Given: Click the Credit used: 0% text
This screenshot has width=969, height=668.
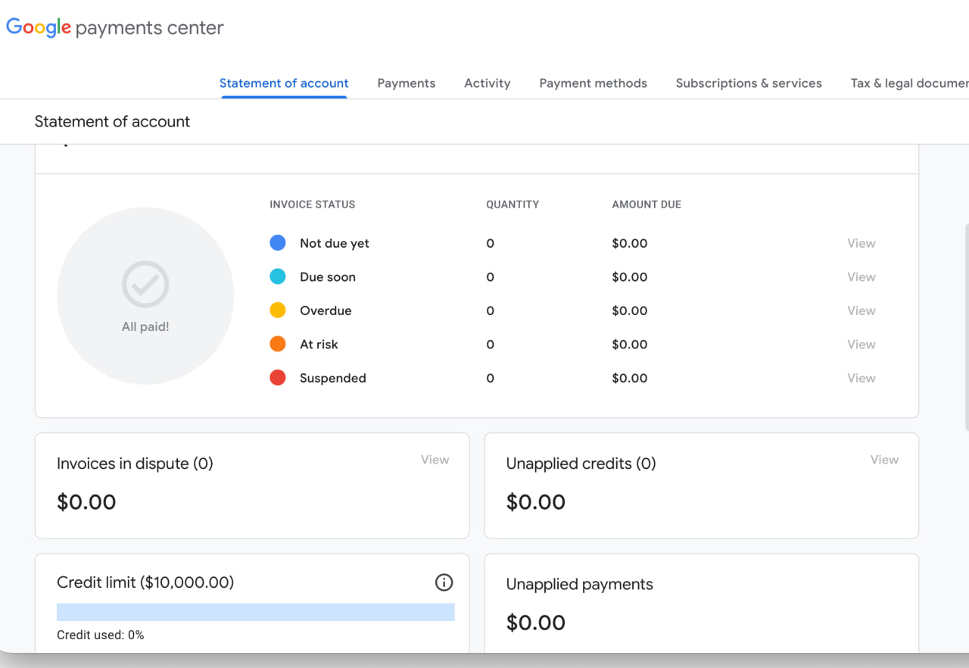Looking at the screenshot, I should (x=101, y=635).
